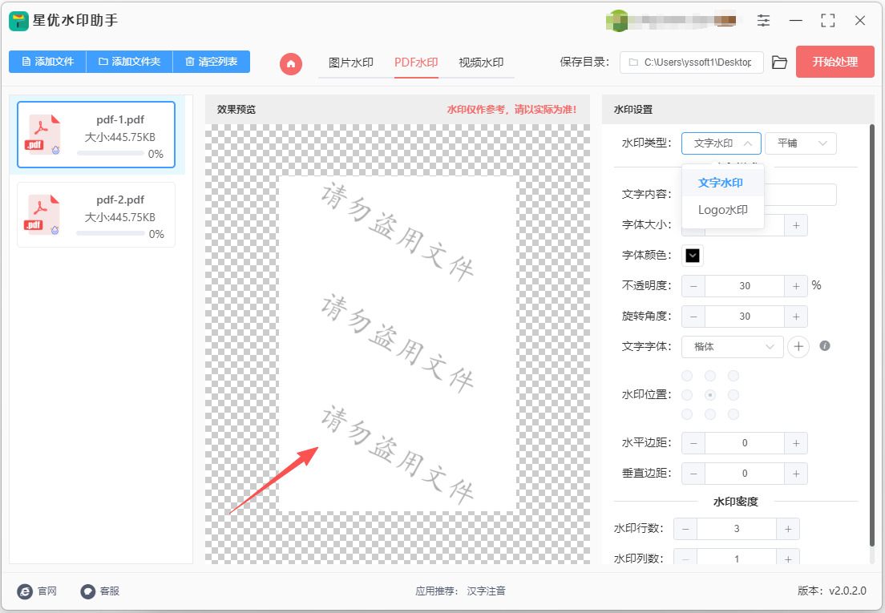Click the opacity value field
The image size is (885, 613).
745,286
